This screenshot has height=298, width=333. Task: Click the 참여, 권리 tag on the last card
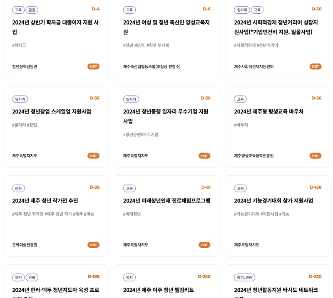click(x=245, y=277)
